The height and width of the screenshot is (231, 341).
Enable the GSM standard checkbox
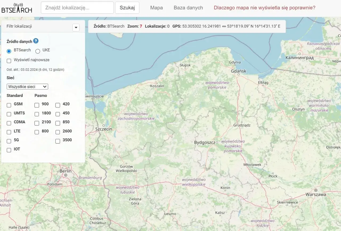9,105
